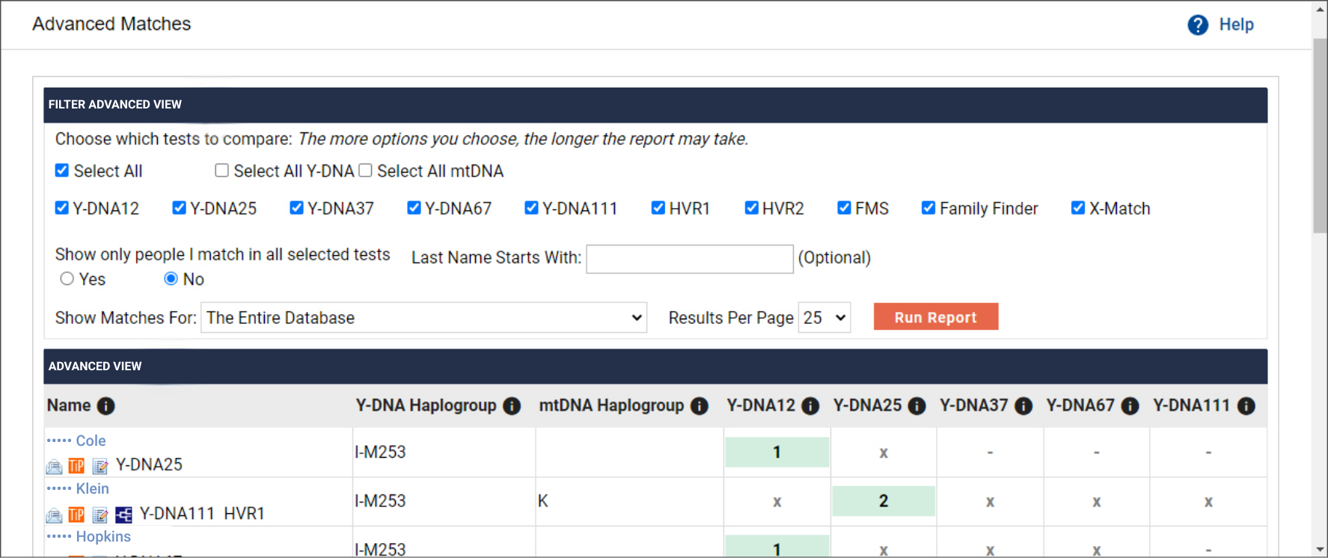The width and height of the screenshot is (1328, 558).
Task: Click the info icon next to Name
Action: (x=106, y=406)
